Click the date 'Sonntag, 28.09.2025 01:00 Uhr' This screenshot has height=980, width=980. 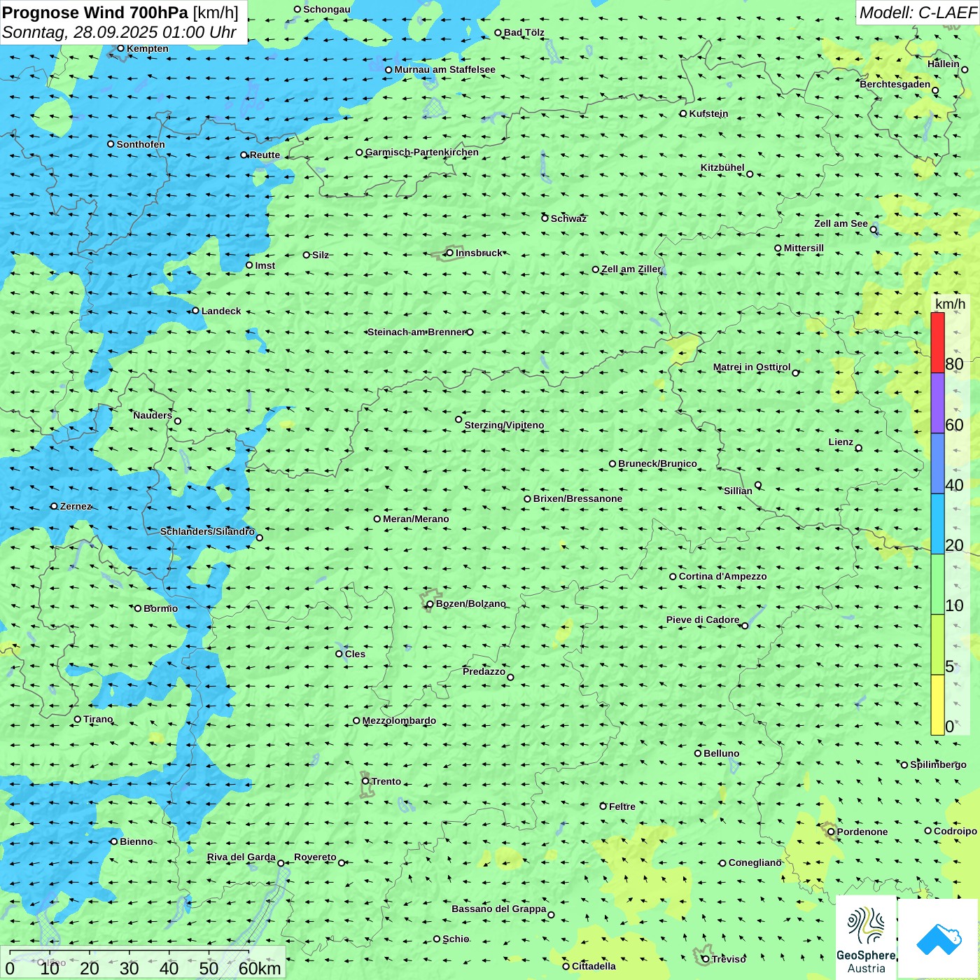coord(119,32)
